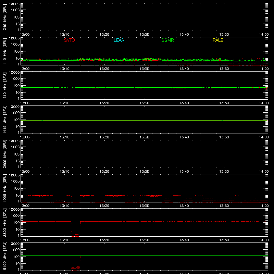Select the 1415 MHz [SFU] axis label
274x274 pixels.
click(5, 120)
